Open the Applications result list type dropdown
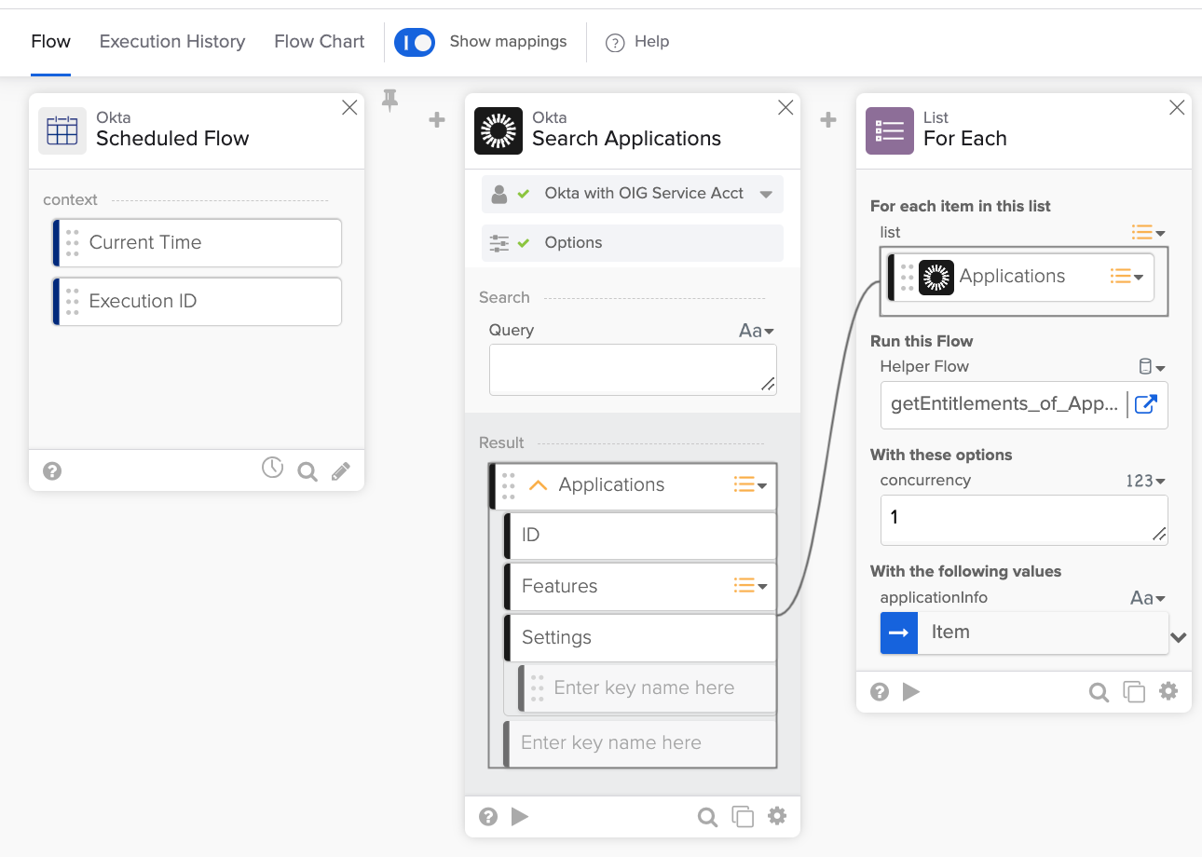This screenshot has width=1202, height=857. pyautogui.click(x=750, y=485)
